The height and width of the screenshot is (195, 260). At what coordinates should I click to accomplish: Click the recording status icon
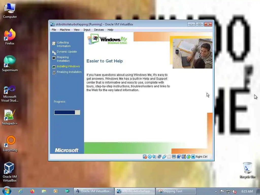click(x=178, y=157)
